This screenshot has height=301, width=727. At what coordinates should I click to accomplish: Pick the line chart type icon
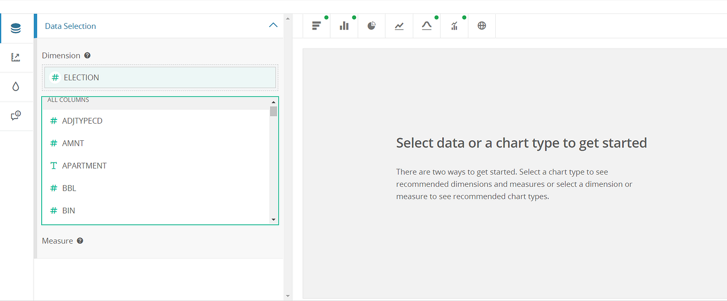[x=399, y=26]
